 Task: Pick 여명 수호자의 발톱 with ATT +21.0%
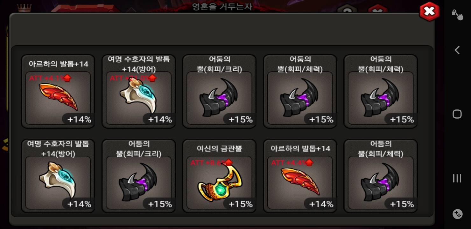[139, 92]
